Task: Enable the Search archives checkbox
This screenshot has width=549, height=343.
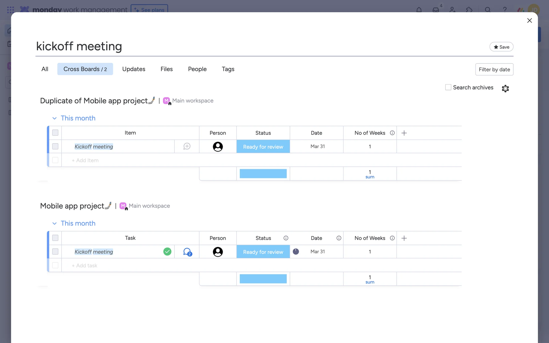Action: click(448, 87)
